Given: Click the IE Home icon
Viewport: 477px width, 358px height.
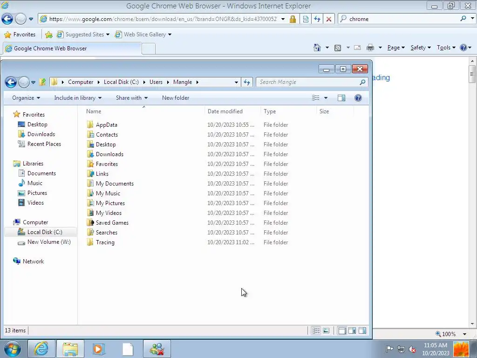Looking at the screenshot, I should 317,48.
